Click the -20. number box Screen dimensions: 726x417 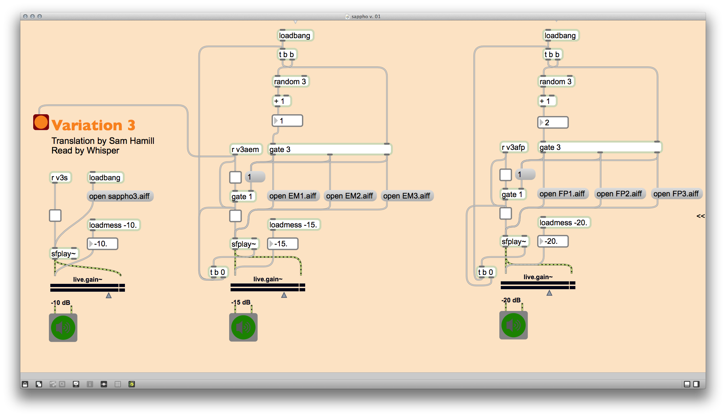553,241
